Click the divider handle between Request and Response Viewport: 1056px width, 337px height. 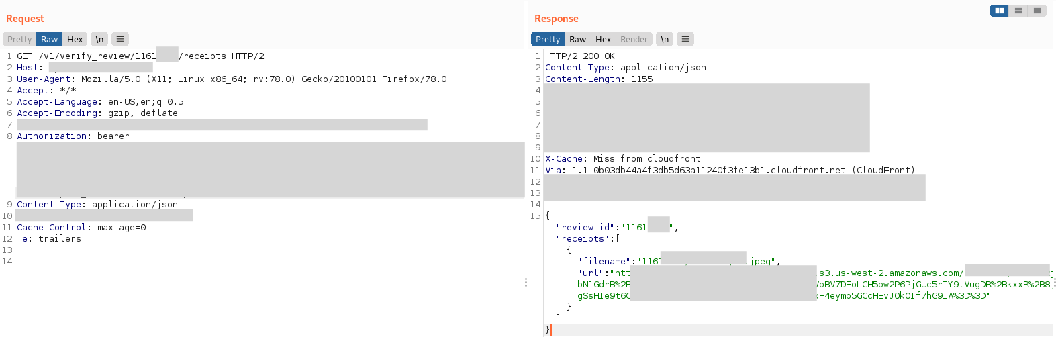point(526,283)
